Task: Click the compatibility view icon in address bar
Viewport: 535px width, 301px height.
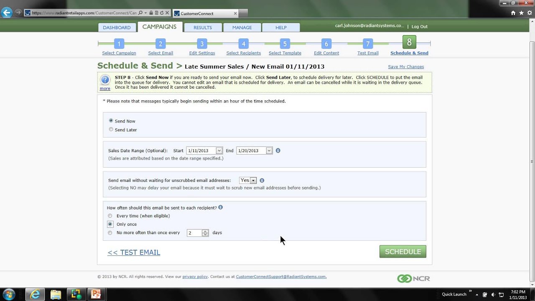Action: pyautogui.click(x=156, y=13)
